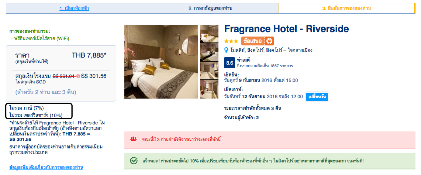Click the orange ข้อเสนอ deal badge icon

[257, 41]
